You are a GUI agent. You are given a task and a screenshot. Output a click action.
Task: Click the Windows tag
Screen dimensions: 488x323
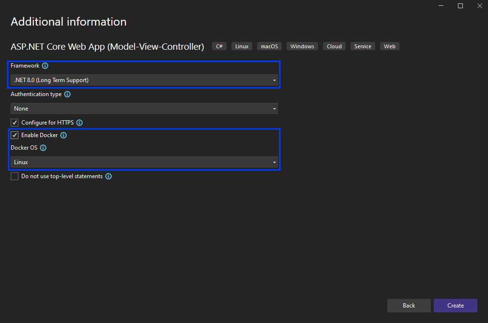(x=302, y=46)
